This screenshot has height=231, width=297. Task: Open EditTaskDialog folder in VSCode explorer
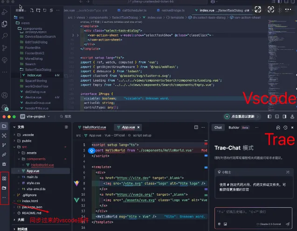[36, 42]
